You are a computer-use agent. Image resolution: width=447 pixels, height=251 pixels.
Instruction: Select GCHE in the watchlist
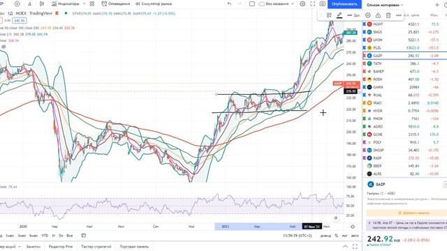click(405, 135)
